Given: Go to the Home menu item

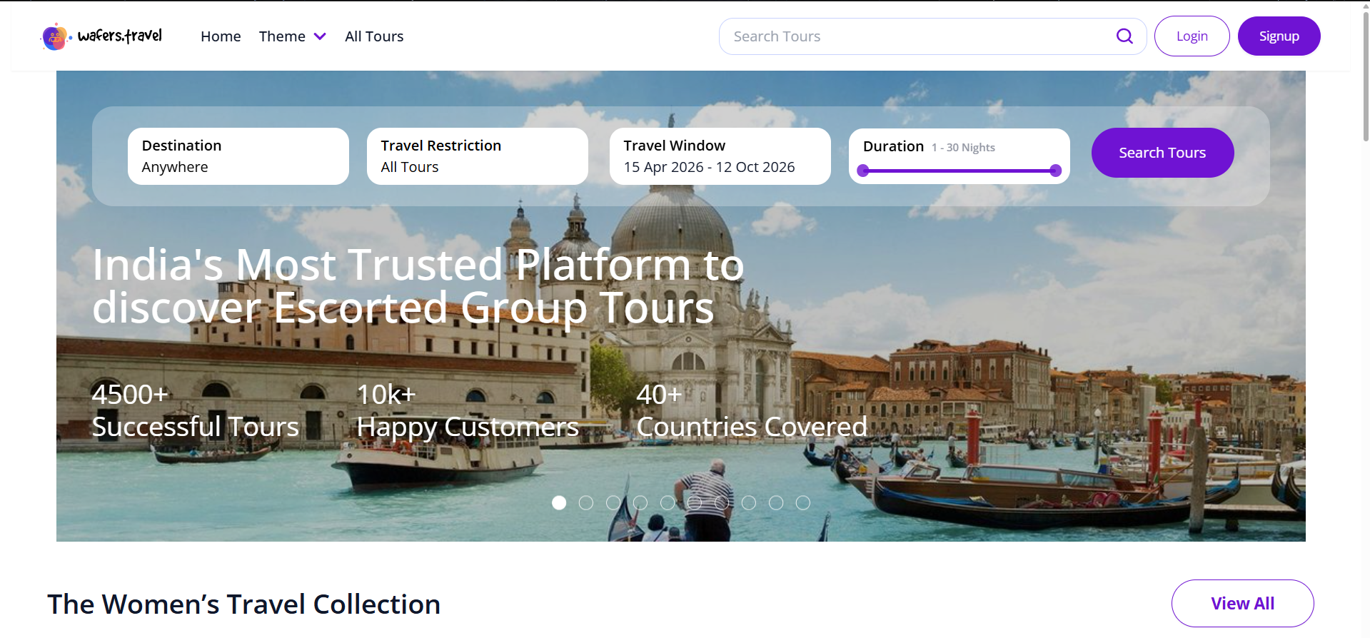Looking at the screenshot, I should pyautogui.click(x=221, y=36).
